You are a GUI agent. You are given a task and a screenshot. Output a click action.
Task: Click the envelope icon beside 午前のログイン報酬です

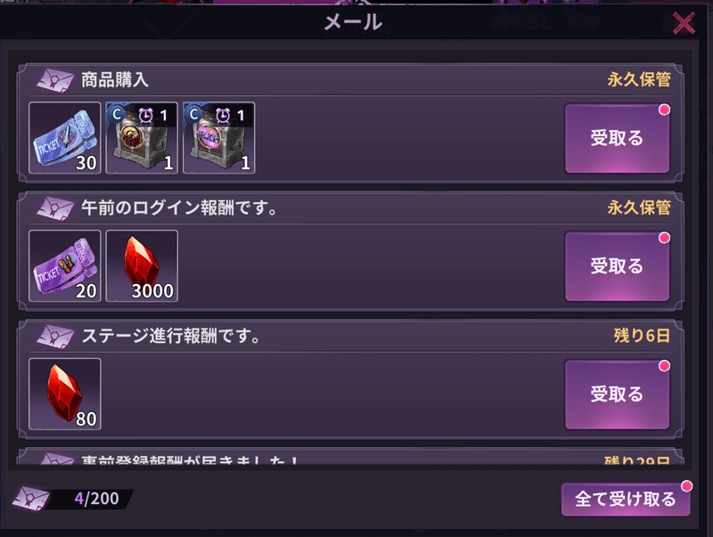(55, 208)
